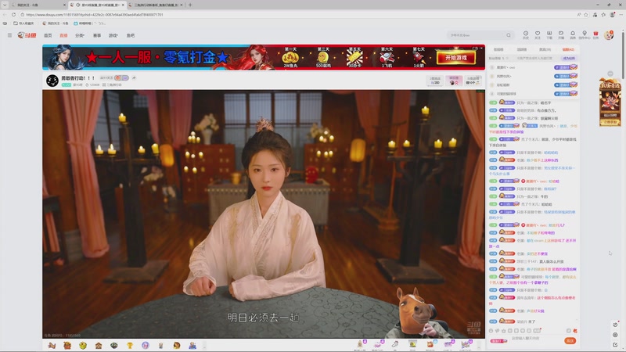Screen dimensions: 626x352
Task: Click the badge for the third-ranked user
Action: pyautogui.click(x=565, y=85)
